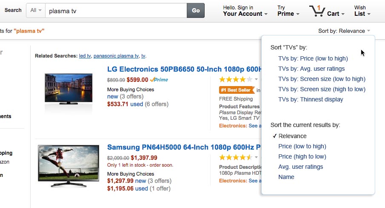Click the #1 Best Seller badge

pyautogui.click(x=236, y=90)
